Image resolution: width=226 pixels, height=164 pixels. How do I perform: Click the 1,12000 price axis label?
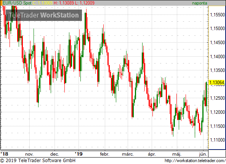(218, 112)
